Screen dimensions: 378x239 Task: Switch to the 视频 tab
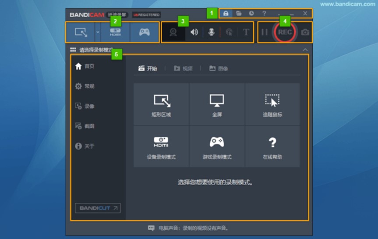coord(183,68)
